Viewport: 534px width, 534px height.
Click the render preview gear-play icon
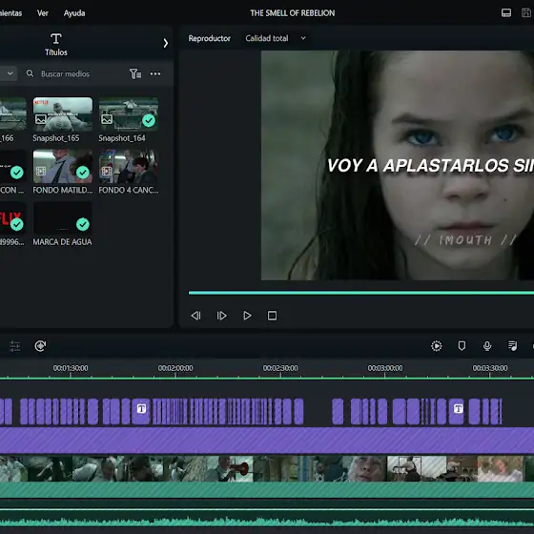(437, 346)
